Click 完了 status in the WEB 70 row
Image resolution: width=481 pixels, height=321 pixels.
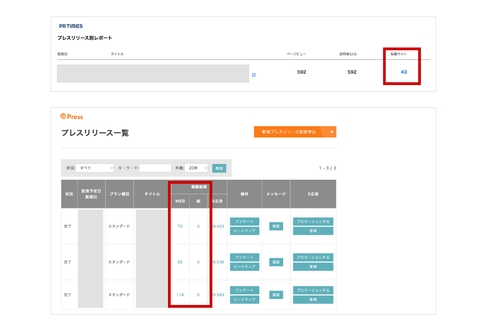click(x=67, y=226)
